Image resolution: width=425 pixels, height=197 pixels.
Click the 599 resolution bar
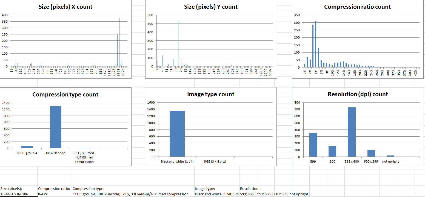pos(313,145)
